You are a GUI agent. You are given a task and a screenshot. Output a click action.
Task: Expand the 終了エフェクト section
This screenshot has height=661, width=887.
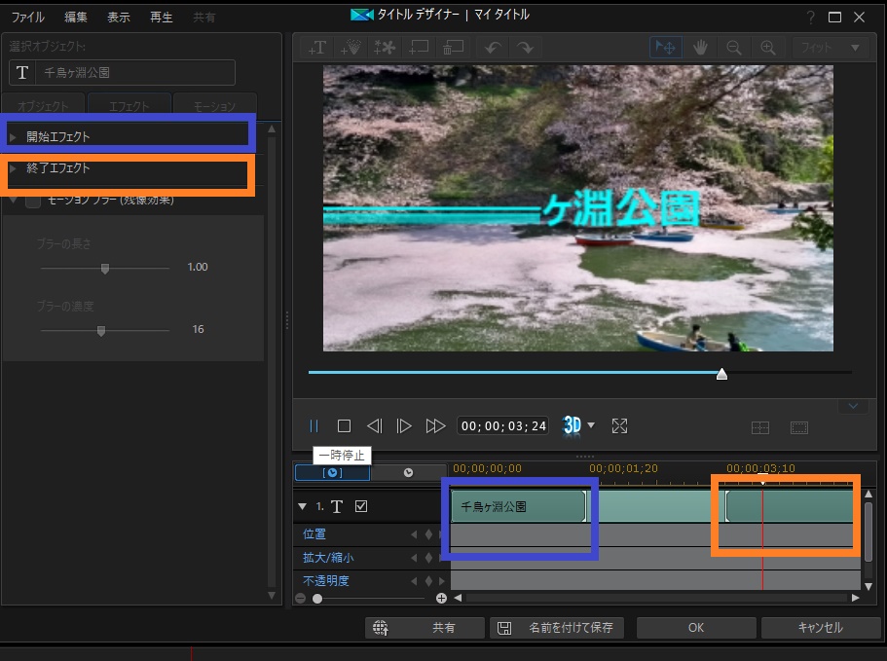pos(58,168)
